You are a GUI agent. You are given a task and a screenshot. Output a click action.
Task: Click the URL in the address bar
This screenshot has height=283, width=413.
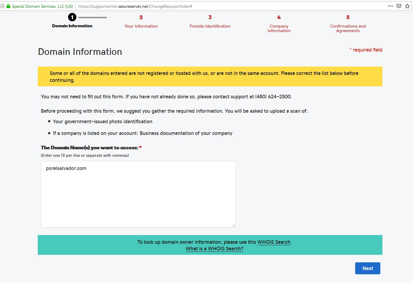click(135, 6)
